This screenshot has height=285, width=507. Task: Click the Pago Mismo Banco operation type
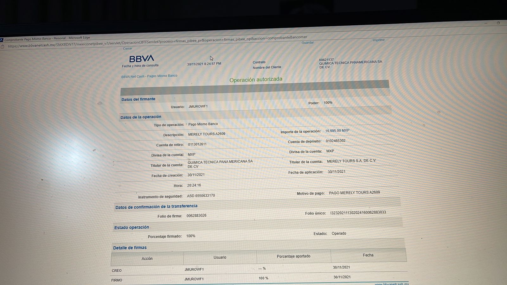[x=203, y=124]
